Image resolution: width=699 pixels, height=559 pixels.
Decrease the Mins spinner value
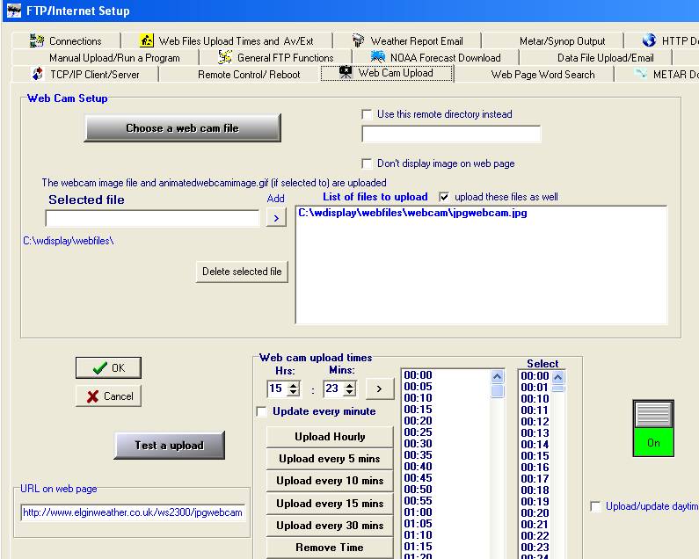click(350, 392)
